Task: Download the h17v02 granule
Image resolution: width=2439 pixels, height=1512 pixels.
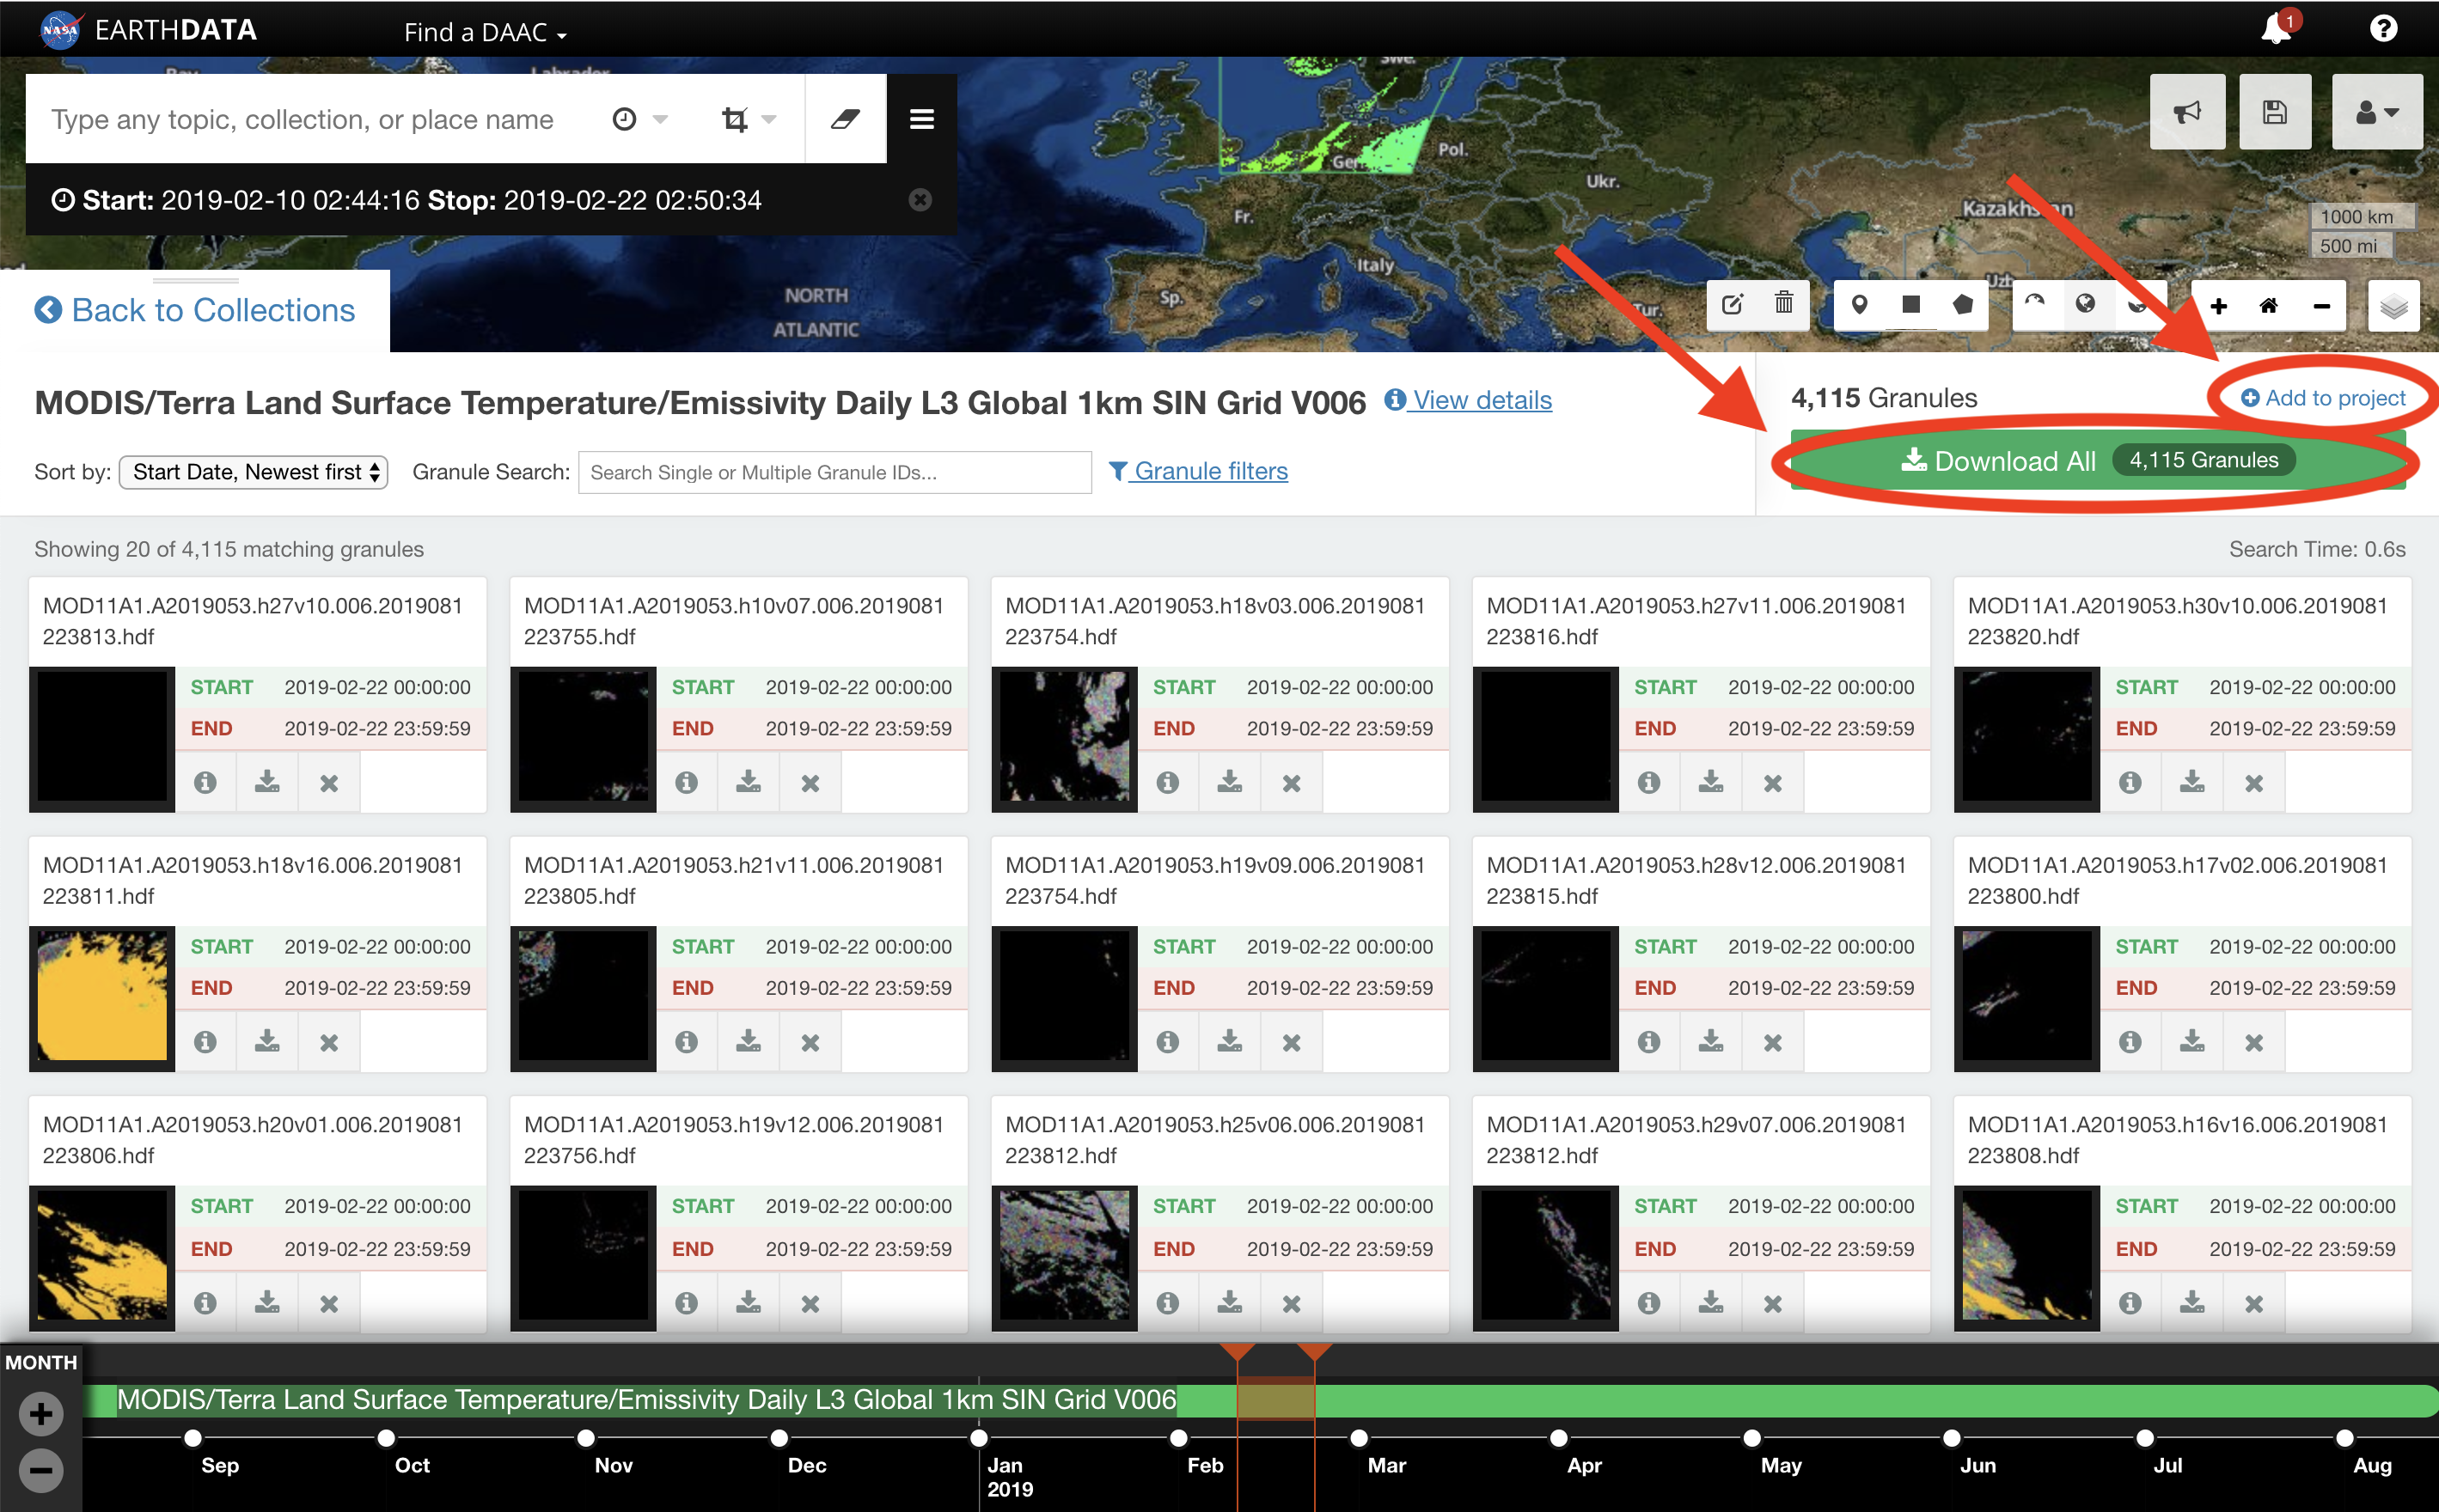Action: 2191,1042
